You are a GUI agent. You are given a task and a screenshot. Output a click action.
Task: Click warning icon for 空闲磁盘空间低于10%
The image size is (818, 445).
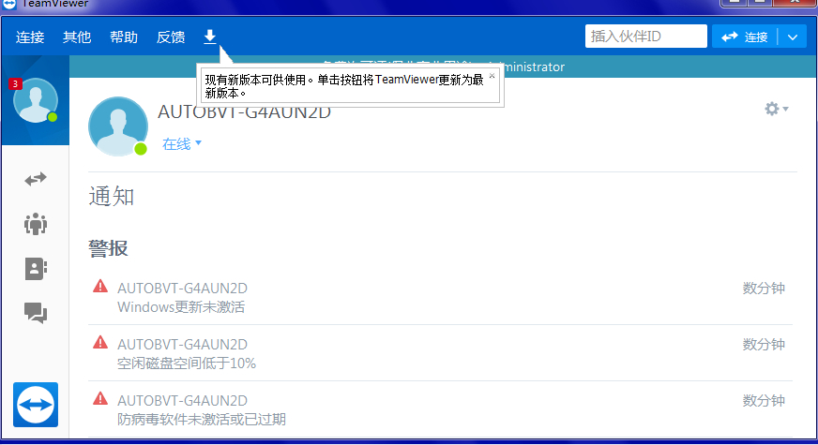click(100, 342)
